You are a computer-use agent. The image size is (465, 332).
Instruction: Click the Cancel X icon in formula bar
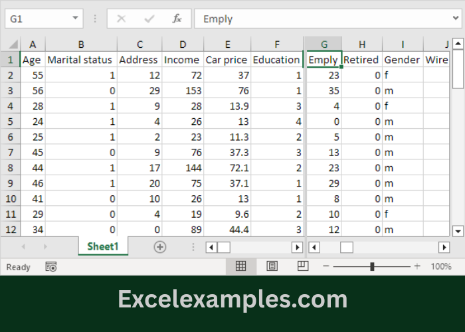(x=122, y=19)
